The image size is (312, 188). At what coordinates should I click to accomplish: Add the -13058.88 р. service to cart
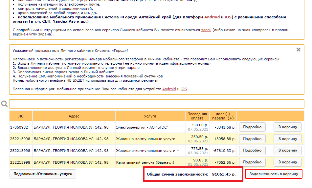point(287,139)
